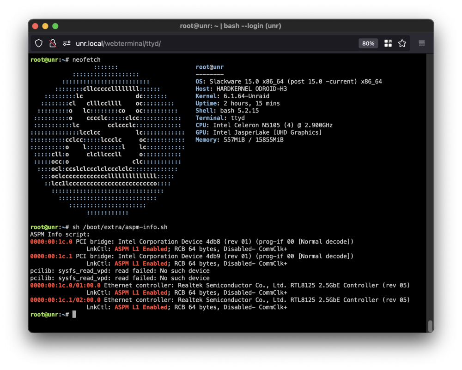The image size is (462, 370).
Task: Click the 'sh /boot/extra/aspm-info.sh' command
Action: [x=120, y=227]
